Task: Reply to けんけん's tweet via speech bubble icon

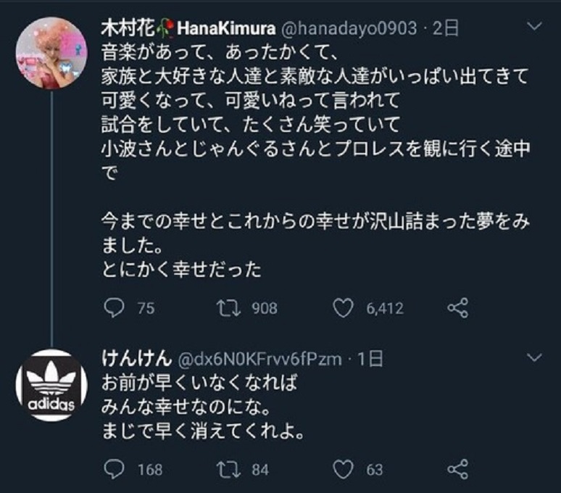Action: [116, 470]
